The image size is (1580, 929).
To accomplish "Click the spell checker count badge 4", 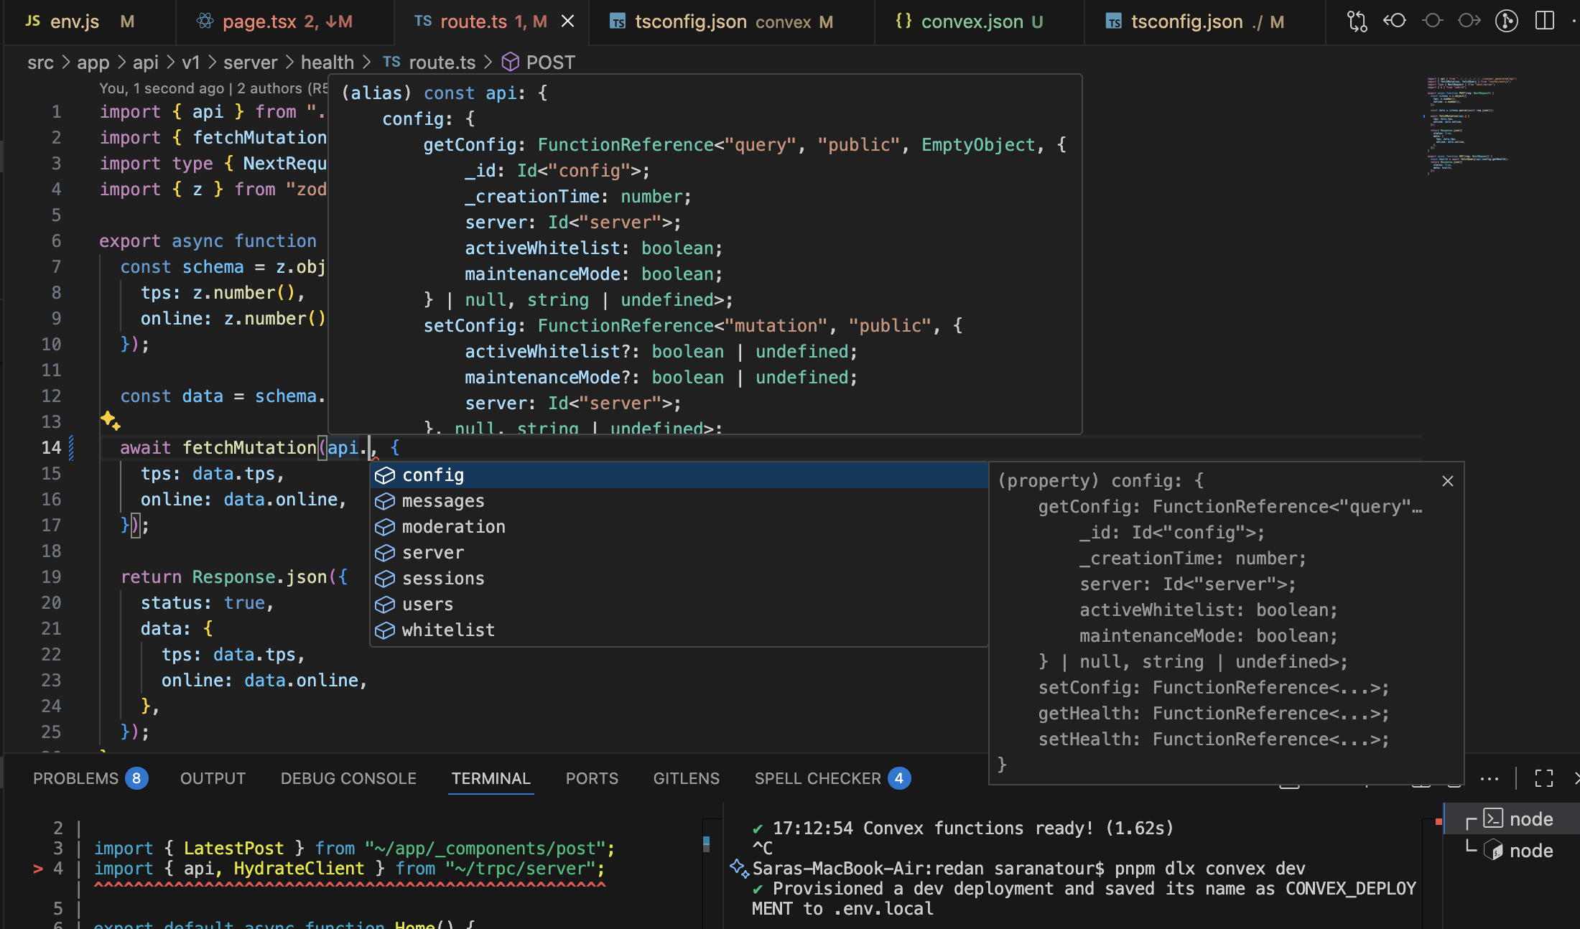I will 899,778.
